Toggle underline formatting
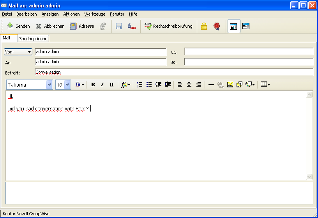318x218 pixels. [111, 85]
